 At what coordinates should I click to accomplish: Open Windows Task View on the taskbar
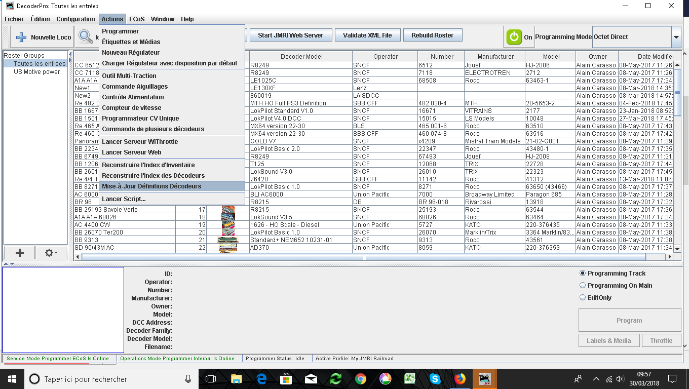tap(211, 379)
